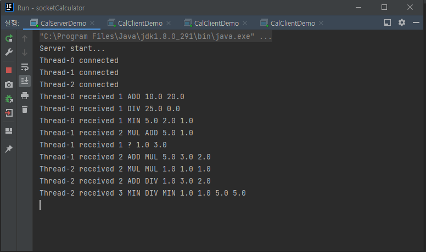This screenshot has width=426, height=252.
Task: Toggle scroll to end of console
Action: click(25, 81)
